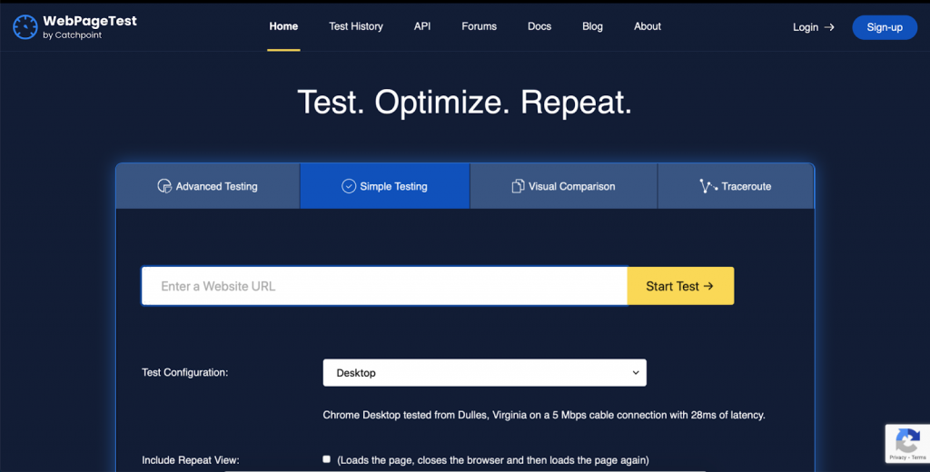Image resolution: width=930 pixels, height=472 pixels.
Task: Click the reCAPTCHA Privacy link
Action: click(897, 457)
